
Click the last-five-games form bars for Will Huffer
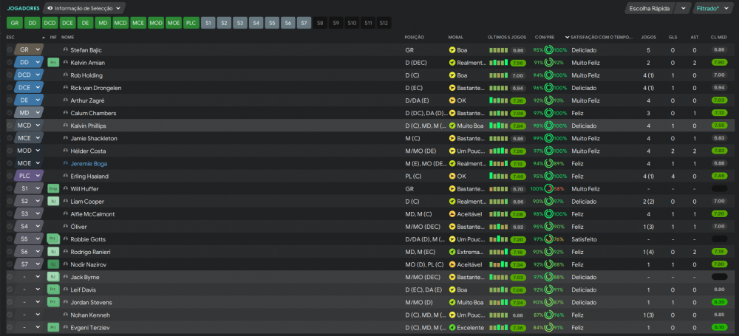[x=499, y=189]
